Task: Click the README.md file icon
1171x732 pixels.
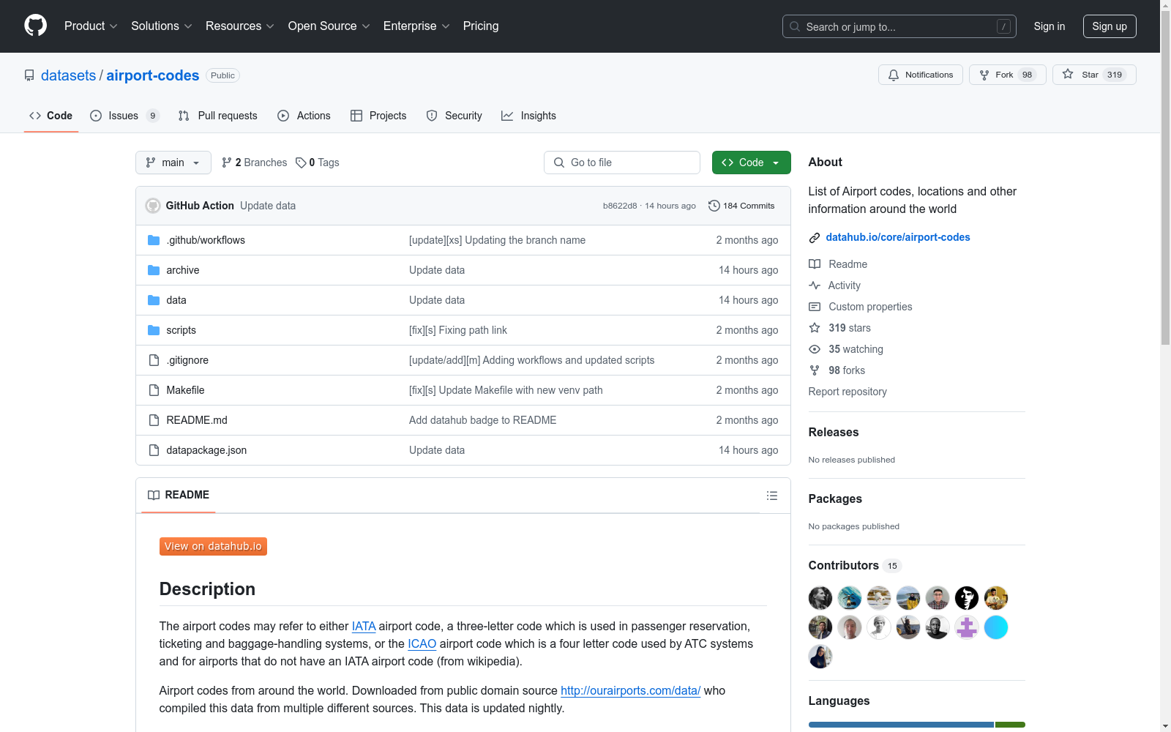Action: 154,420
